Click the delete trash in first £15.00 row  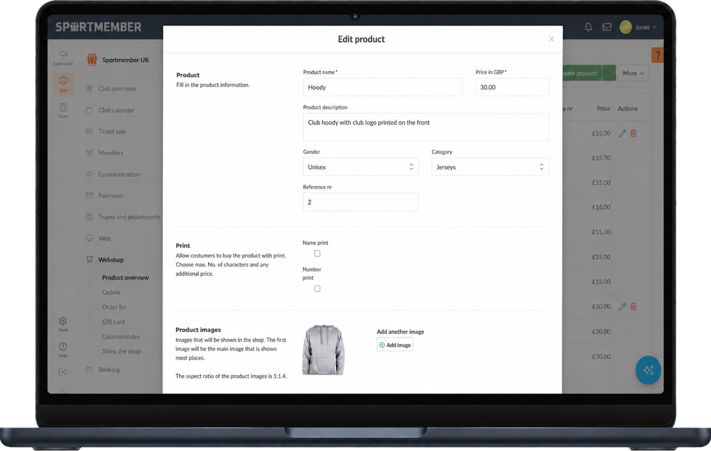pos(633,133)
